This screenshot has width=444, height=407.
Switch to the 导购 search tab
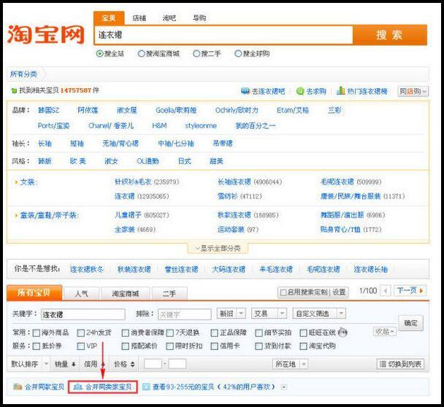point(199,18)
